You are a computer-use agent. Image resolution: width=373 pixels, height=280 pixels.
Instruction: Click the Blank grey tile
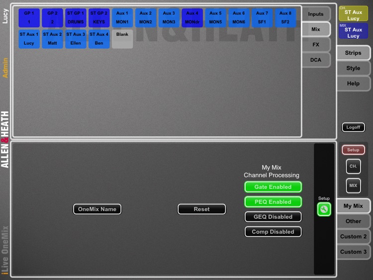pos(122,39)
